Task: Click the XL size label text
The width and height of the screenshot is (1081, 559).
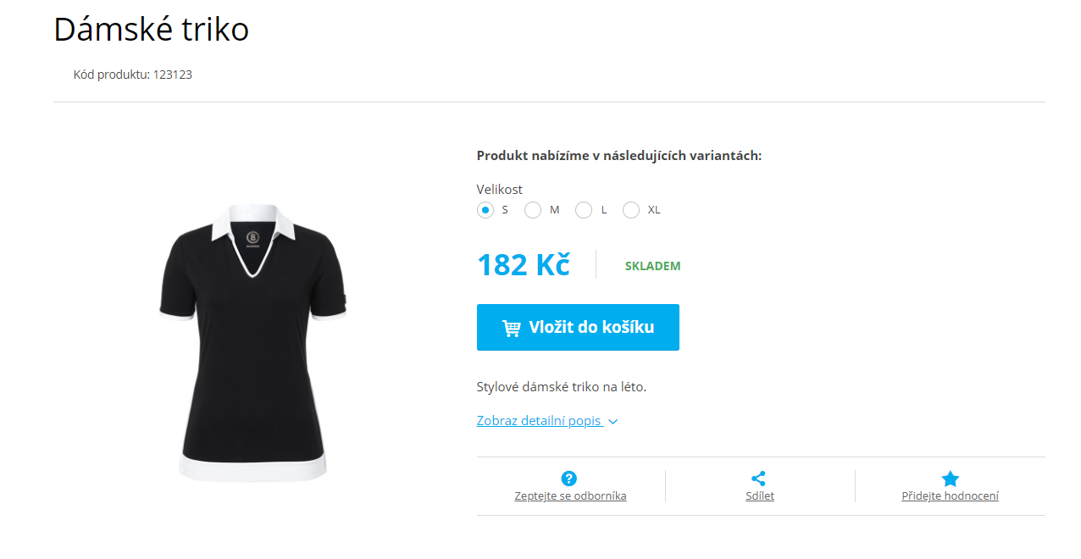Action: 654,210
